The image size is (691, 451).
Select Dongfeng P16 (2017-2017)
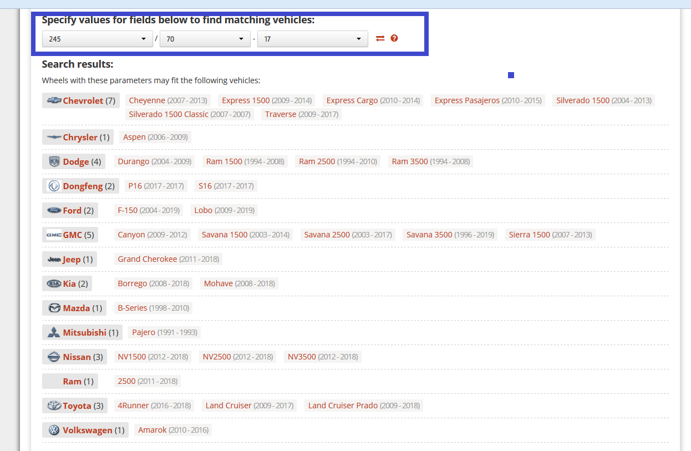click(156, 186)
